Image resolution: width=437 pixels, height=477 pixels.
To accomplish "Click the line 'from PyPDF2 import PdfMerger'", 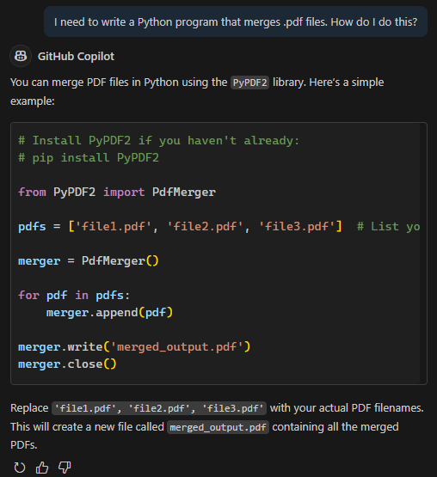I will [x=117, y=192].
